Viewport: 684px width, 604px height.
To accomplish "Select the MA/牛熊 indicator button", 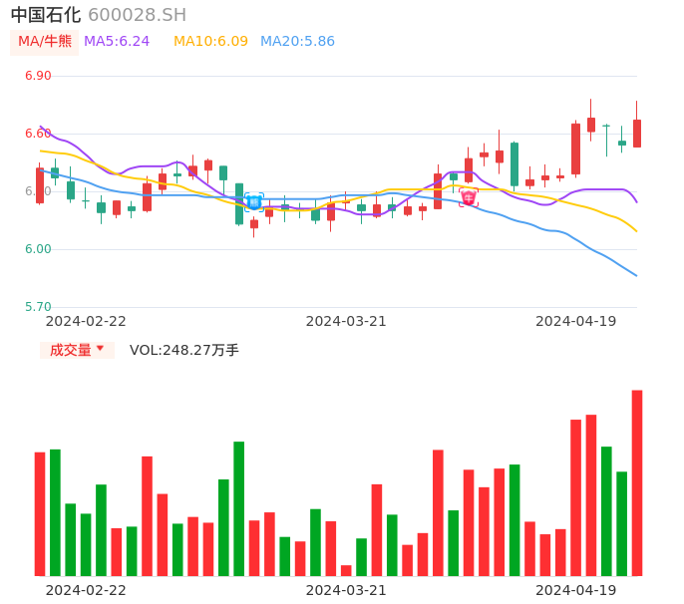I will 45,42.
